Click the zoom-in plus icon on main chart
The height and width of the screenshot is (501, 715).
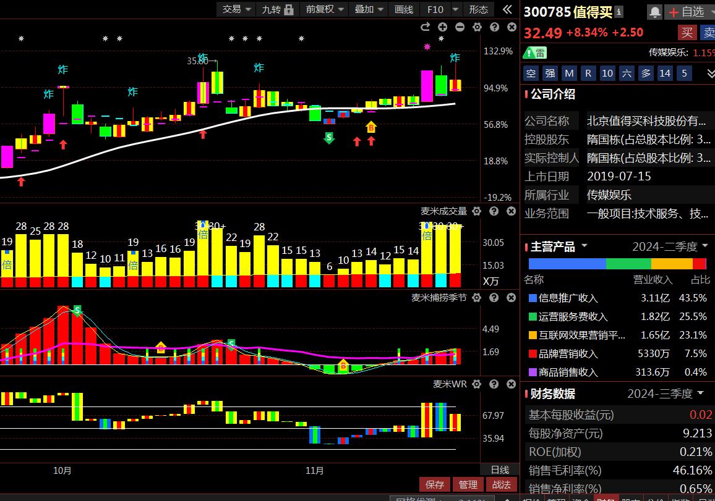click(x=442, y=27)
